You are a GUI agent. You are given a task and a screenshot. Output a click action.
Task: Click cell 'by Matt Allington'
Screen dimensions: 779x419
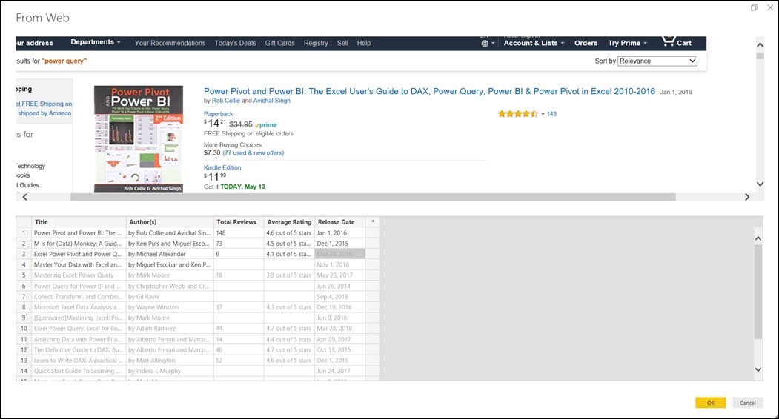point(170,361)
